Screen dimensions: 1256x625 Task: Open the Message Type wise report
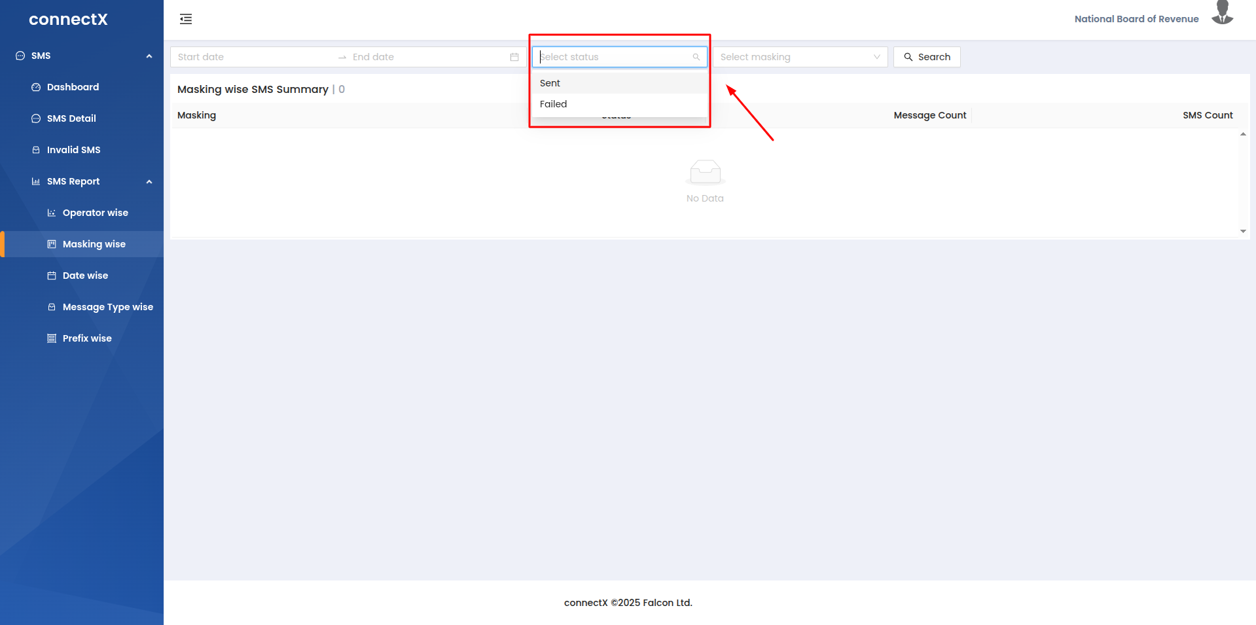coord(107,307)
